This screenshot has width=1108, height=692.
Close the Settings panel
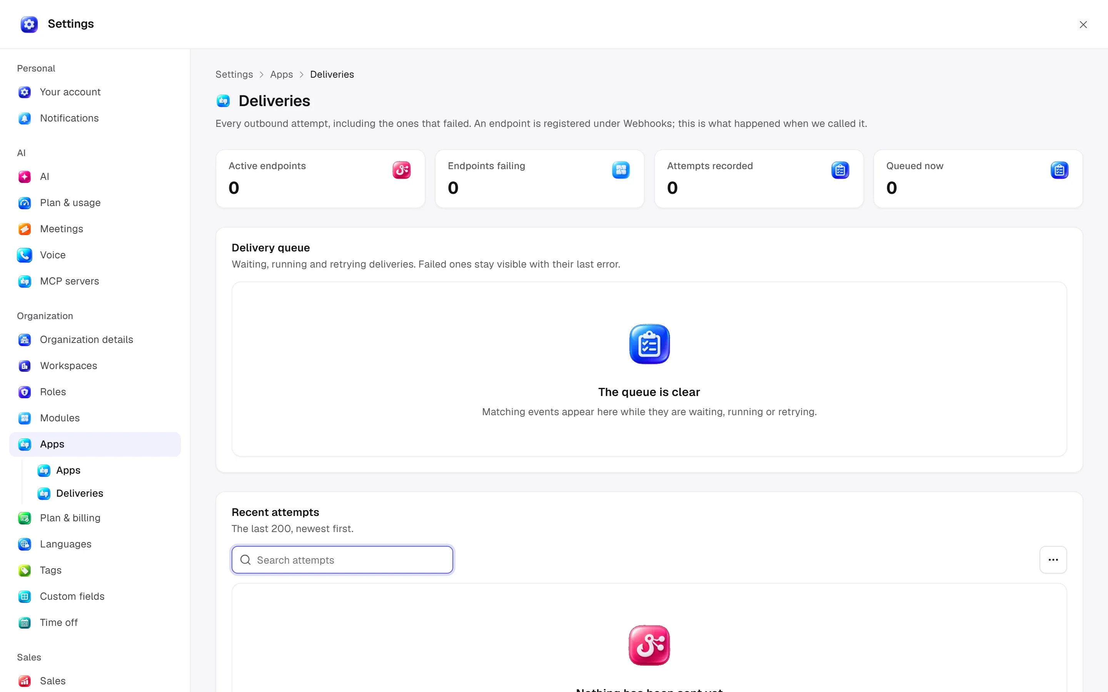(x=1083, y=25)
